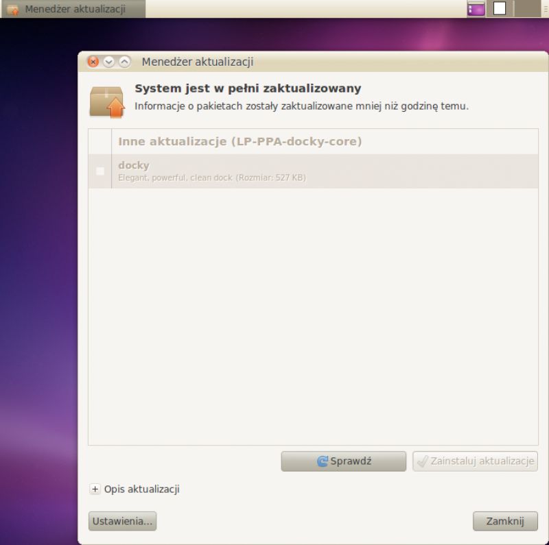Image resolution: width=549 pixels, height=545 pixels.
Task: Click the Inne aktualizacje group header
Action: pyautogui.click(x=313, y=141)
